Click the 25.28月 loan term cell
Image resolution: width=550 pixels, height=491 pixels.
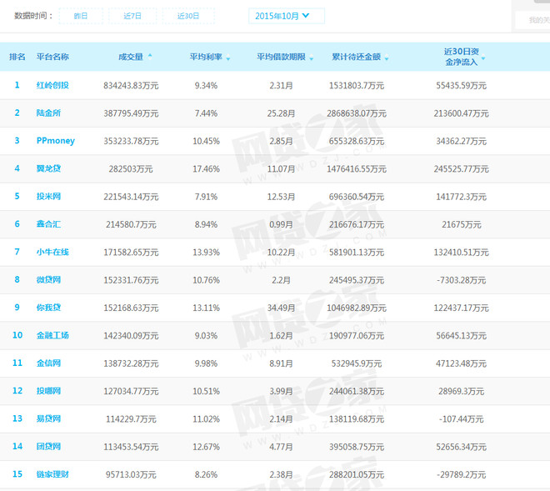(x=281, y=113)
